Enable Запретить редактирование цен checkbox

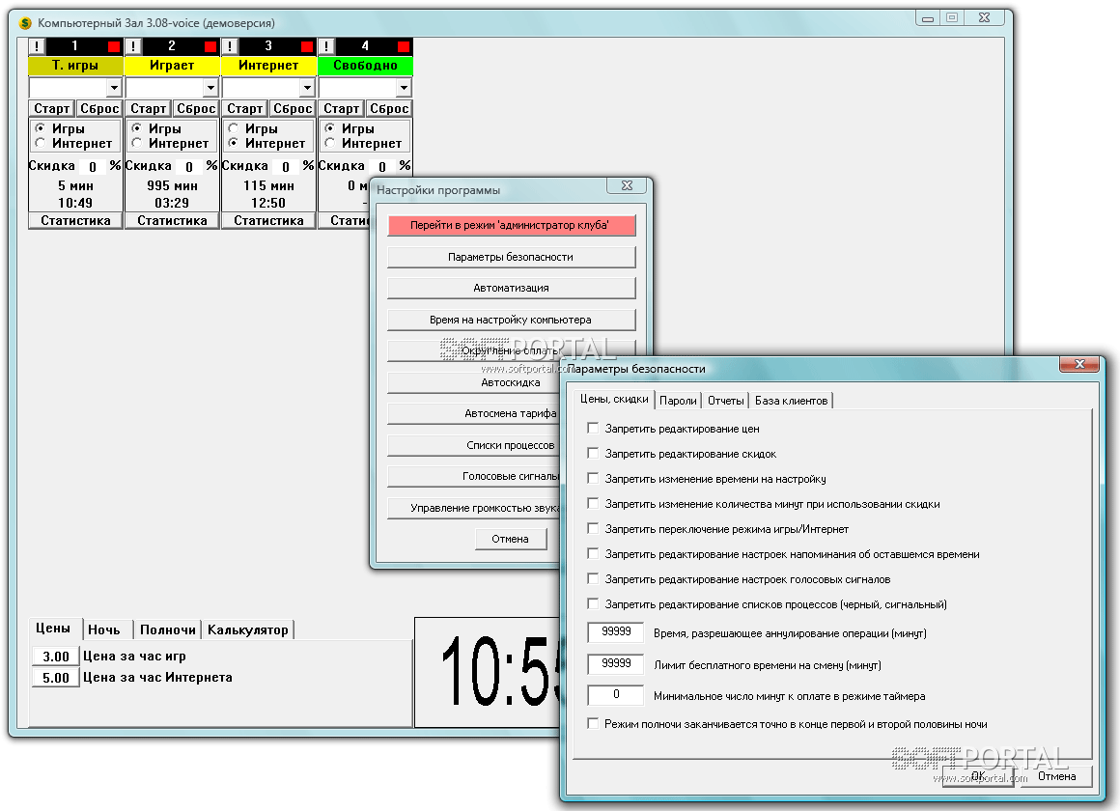coord(593,428)
